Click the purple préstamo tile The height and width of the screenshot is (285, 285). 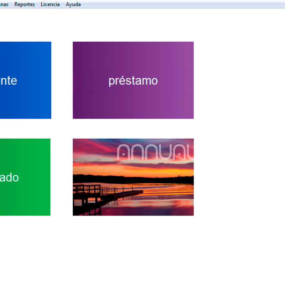click(133, 80)
